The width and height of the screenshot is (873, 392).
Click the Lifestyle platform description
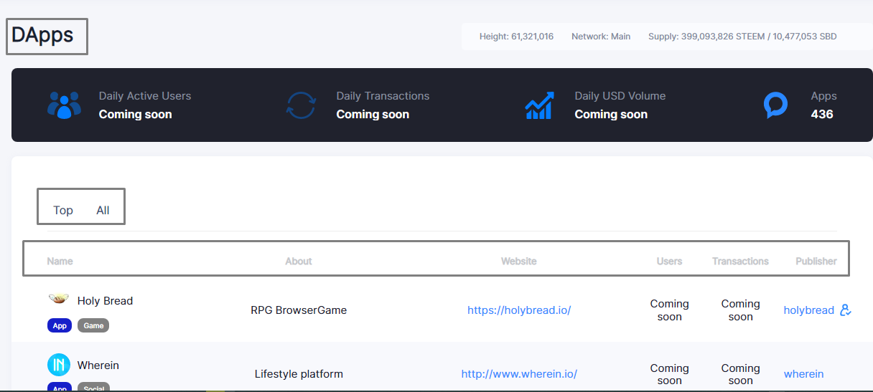point(299,374)
